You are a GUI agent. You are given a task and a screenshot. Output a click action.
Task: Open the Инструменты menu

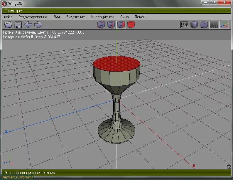pos(103,17)
